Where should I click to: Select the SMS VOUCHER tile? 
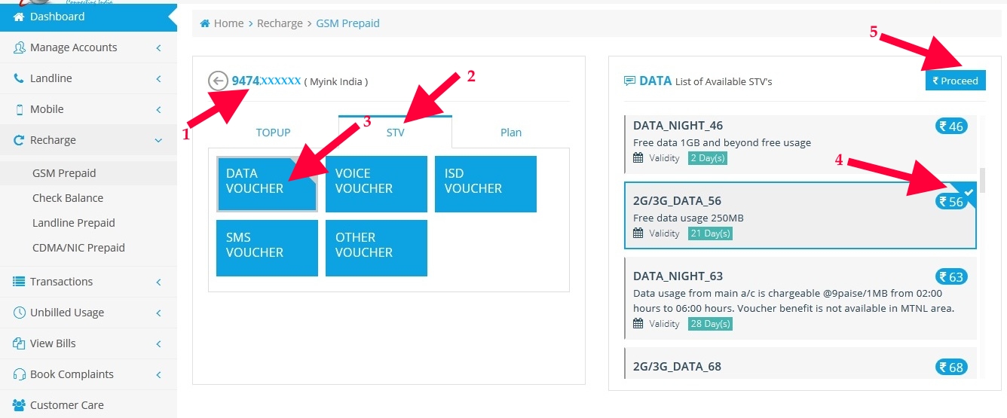pyautogui.click(x=267, y=248)
